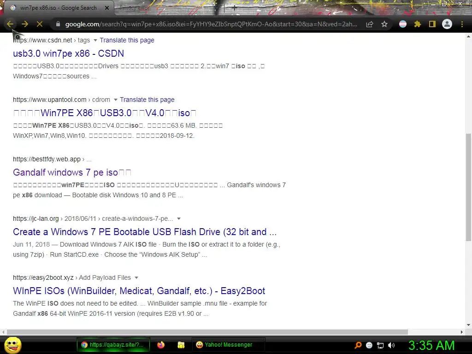
Task: Open the profile avatar menu
Action: 447,24
